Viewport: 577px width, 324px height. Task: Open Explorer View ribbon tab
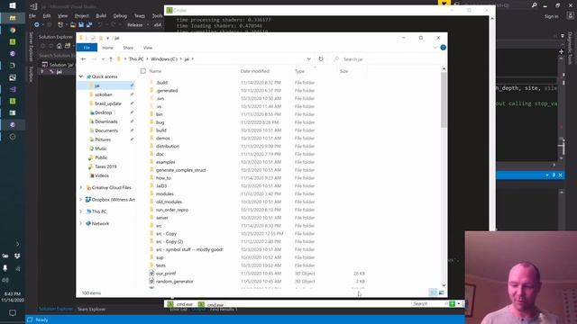point(148,48)
